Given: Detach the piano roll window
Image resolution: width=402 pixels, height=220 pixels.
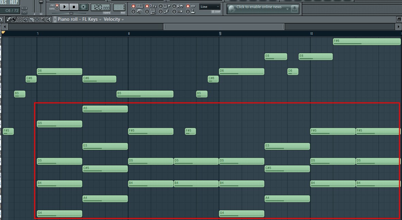Looking at the screenshot, I should 399,19.
